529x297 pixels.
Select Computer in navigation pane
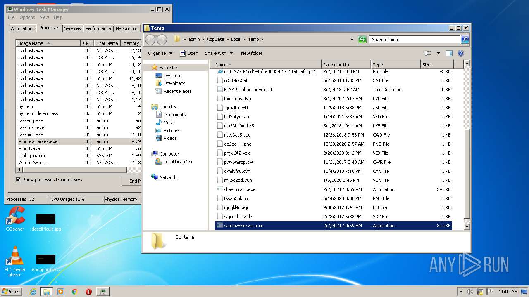169,154
